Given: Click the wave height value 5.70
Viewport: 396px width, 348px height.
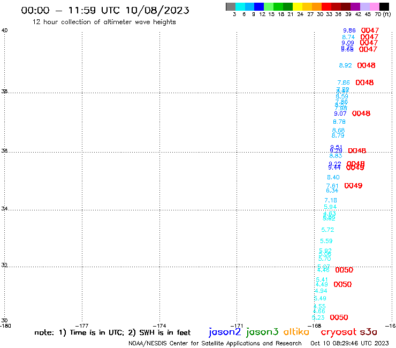Looking at the screenshot, I should click(x=324, y=259).
